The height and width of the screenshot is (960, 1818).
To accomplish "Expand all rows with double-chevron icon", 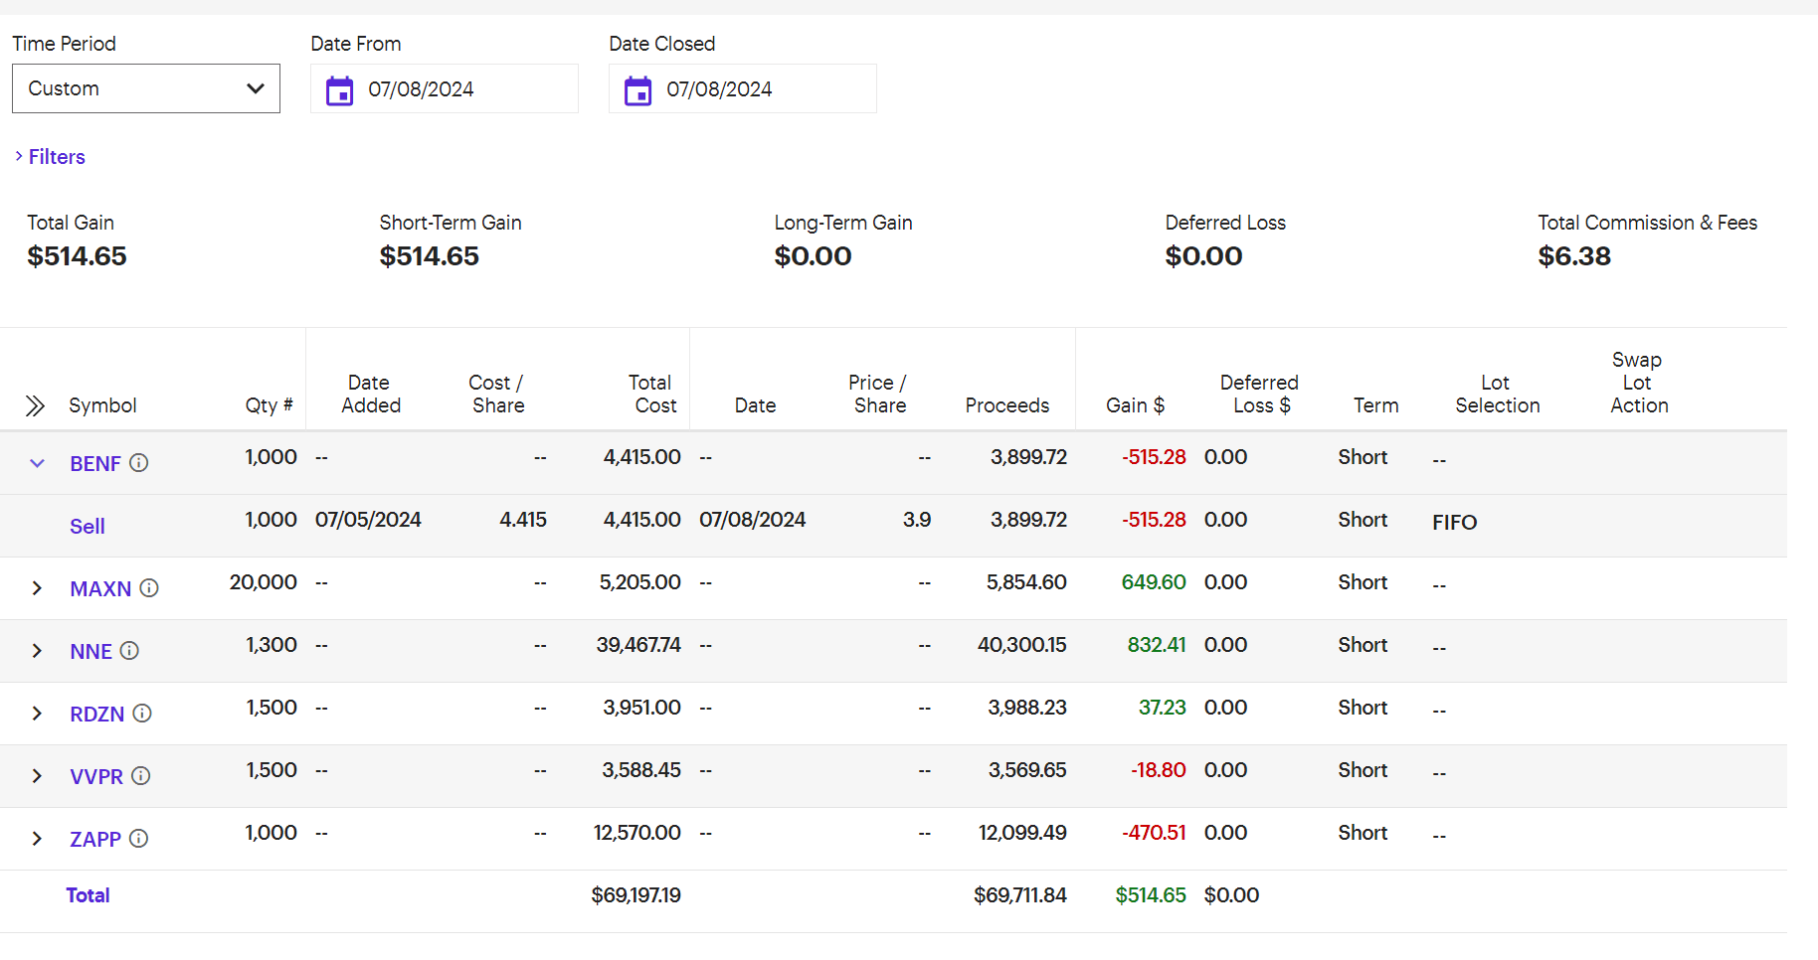I will tap(35, 405).
